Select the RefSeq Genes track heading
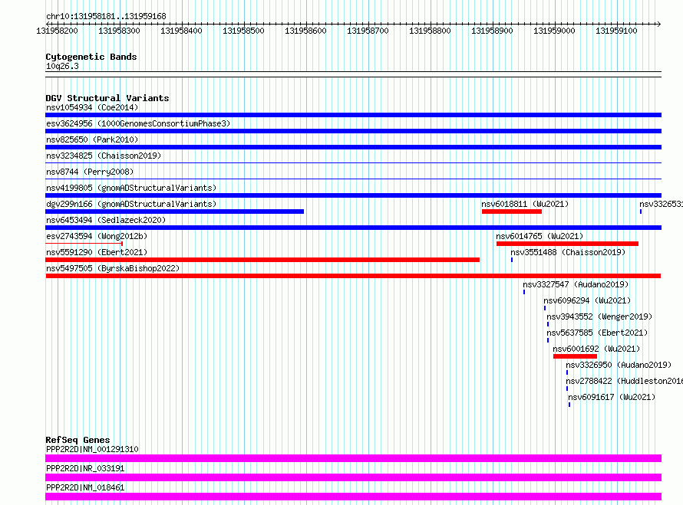Screen dimensions: 683x505 click(x=78, y=440)
